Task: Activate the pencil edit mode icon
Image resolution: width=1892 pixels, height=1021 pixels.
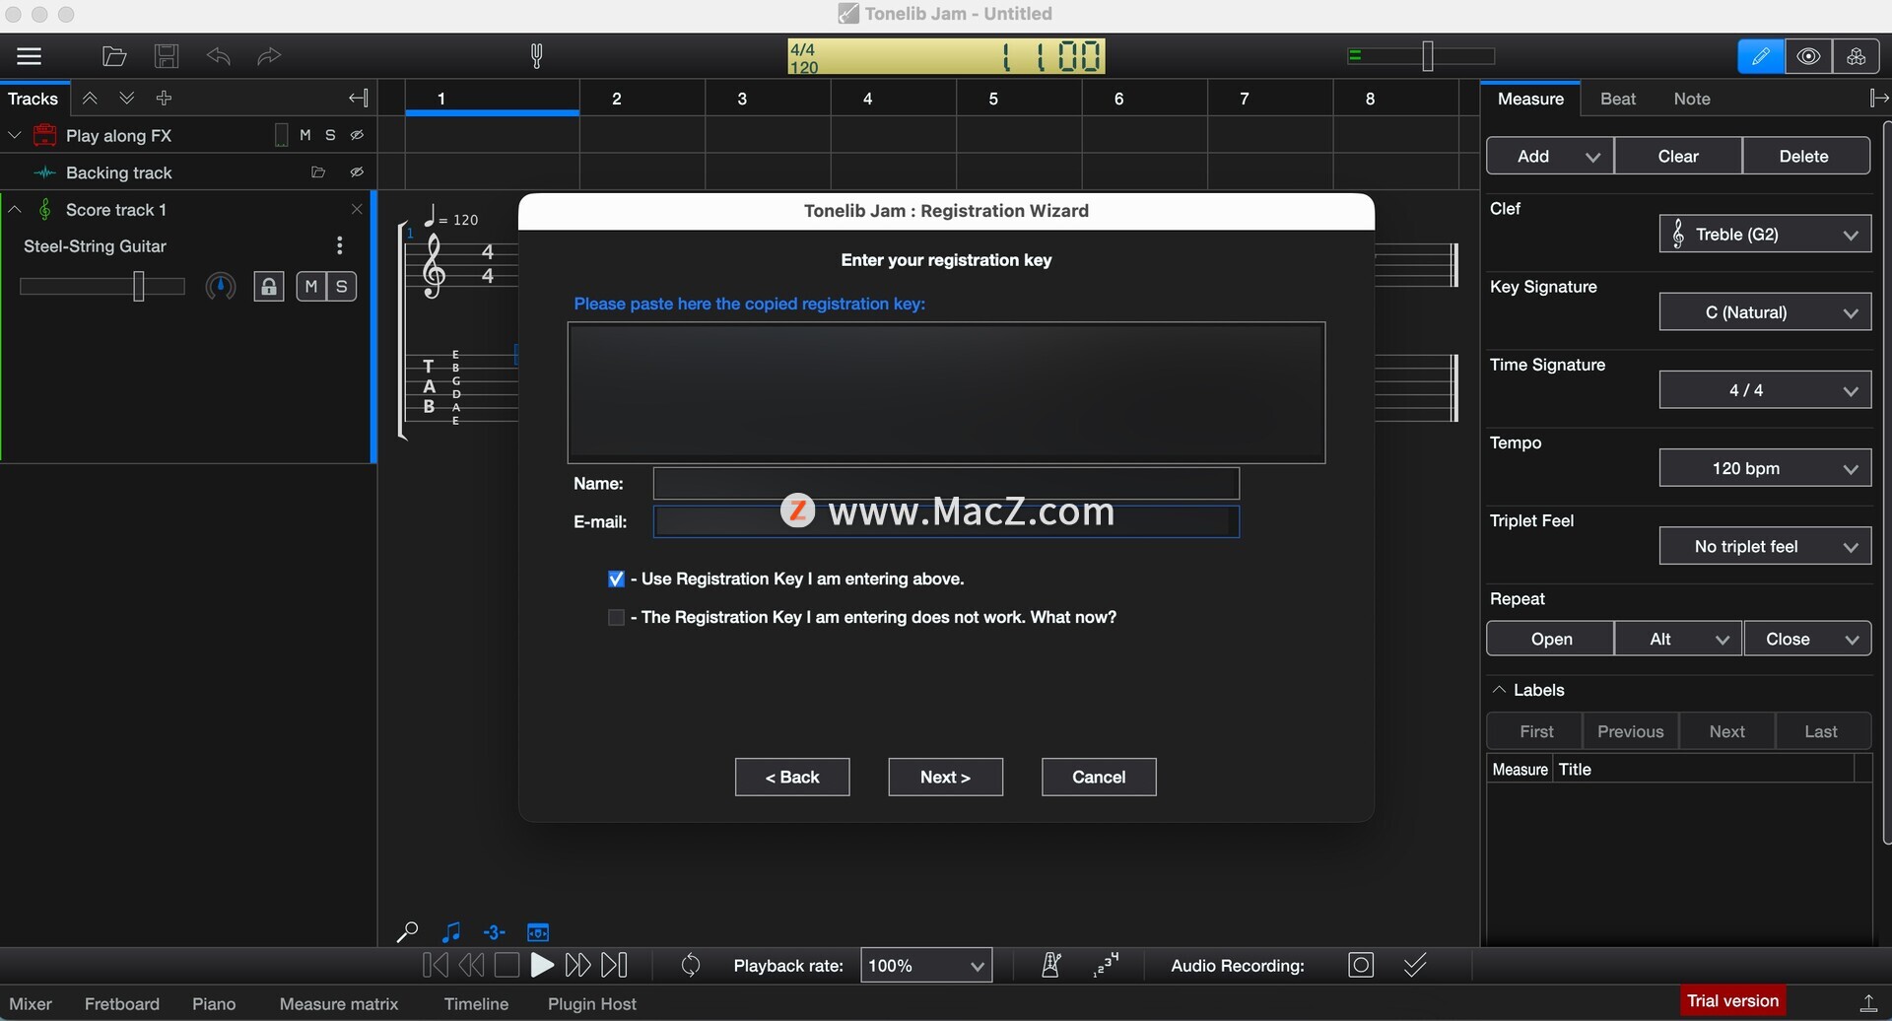Action: (1760, 56)
